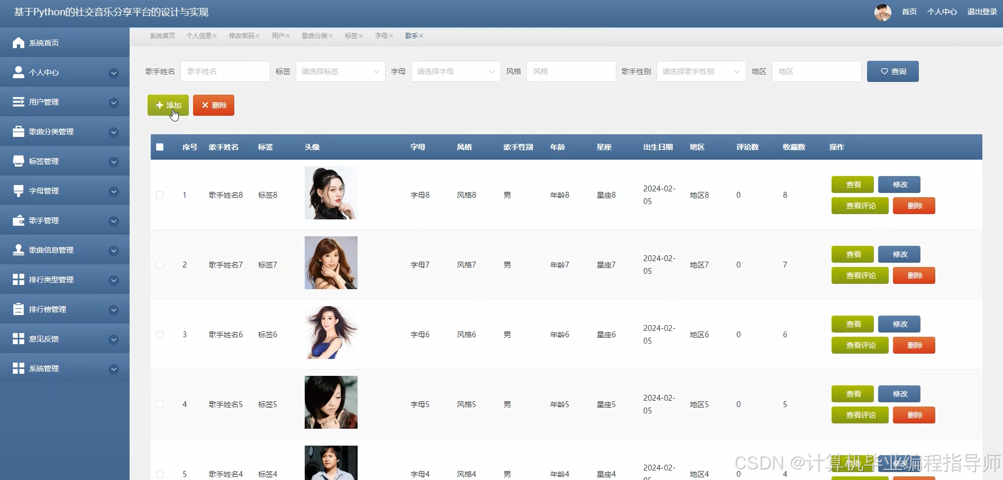Close the 字母 tab with its X
The width and height of the screenshot is (1003, 480).
click(391, 36)
